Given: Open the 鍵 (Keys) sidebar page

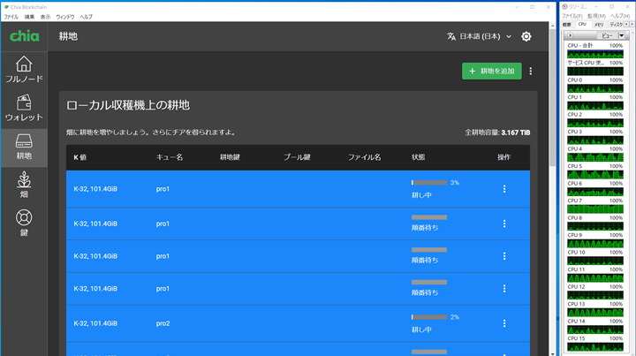Looking at the screenshot, I should [x=24, y=223].
